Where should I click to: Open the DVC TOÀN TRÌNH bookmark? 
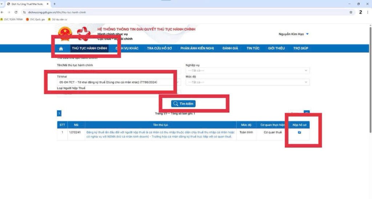click(x=12, y=19)
